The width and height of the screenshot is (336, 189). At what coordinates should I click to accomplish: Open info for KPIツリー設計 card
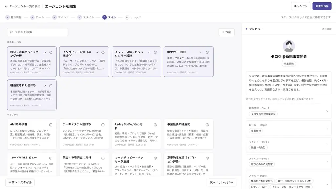point(207,52)
